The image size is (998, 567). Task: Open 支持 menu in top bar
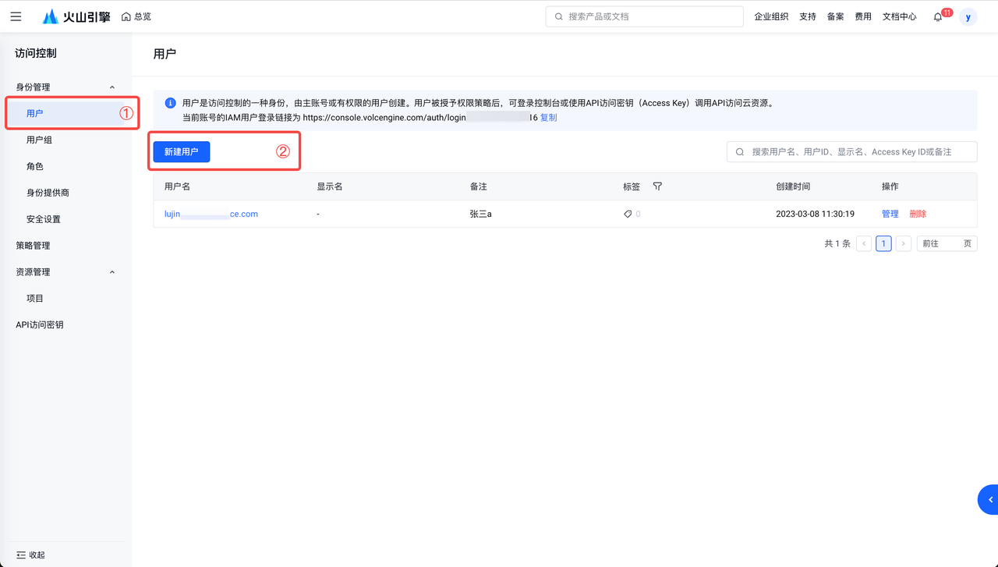point(808,16)
